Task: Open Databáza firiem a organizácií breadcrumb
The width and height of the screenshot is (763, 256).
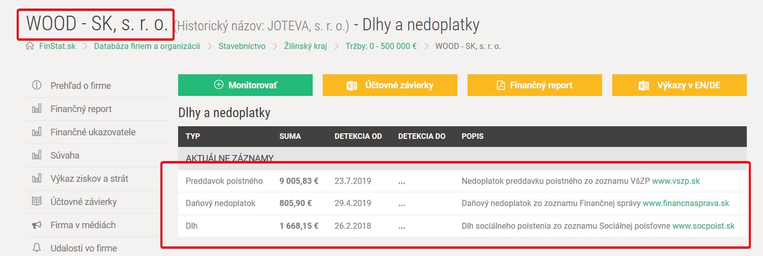Action: point(147,46)
